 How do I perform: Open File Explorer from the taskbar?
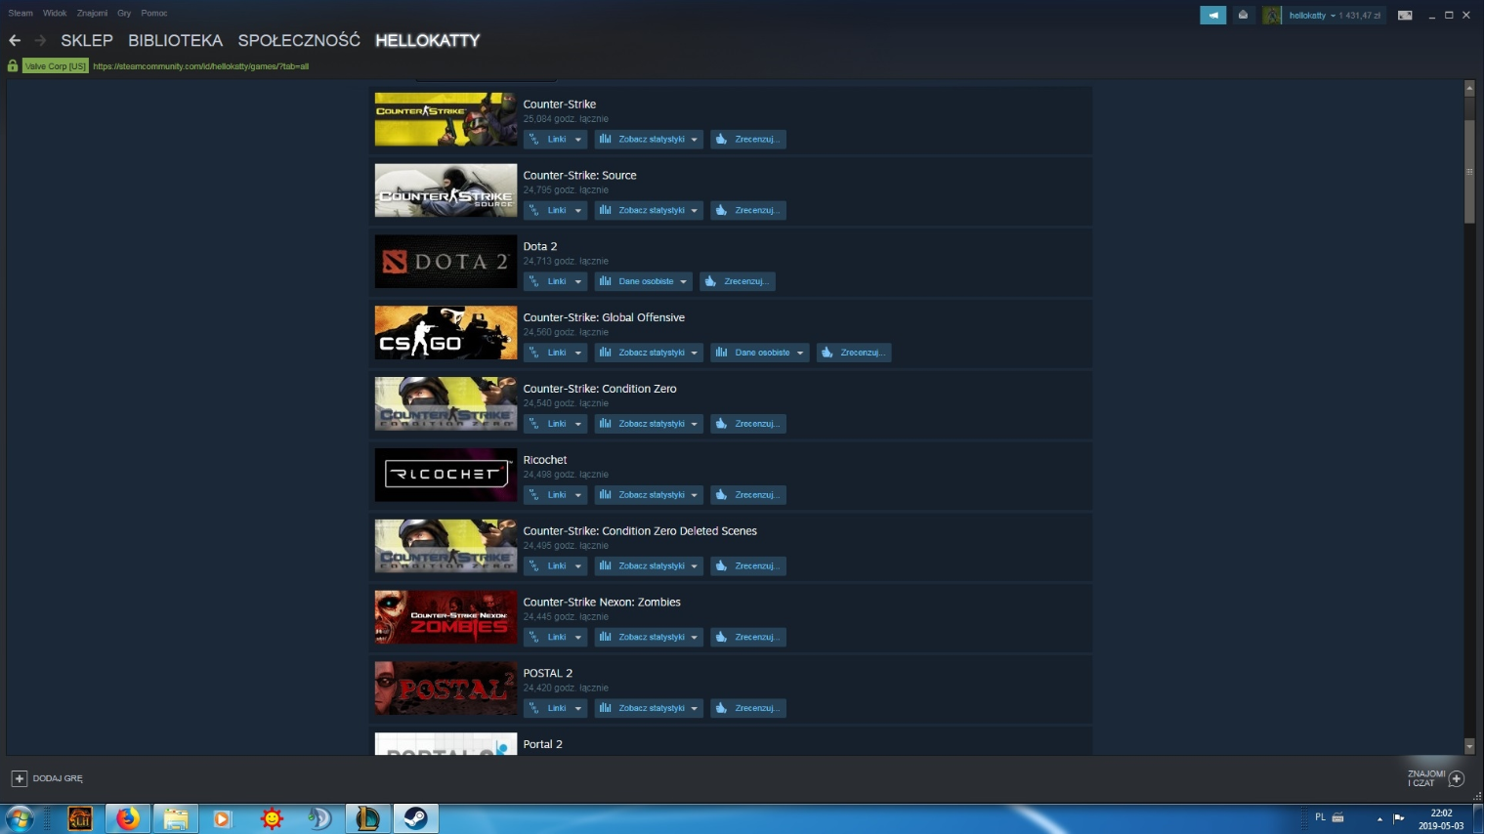click(176, 818)
